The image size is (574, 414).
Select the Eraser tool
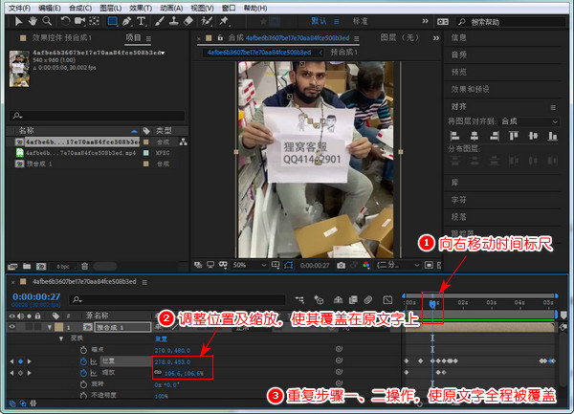(188, 21)
